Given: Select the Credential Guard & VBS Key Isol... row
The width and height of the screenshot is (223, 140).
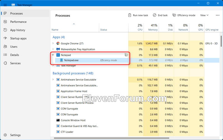Looking at the screenshot, I should pyautogui.click(x=135, y=126).
